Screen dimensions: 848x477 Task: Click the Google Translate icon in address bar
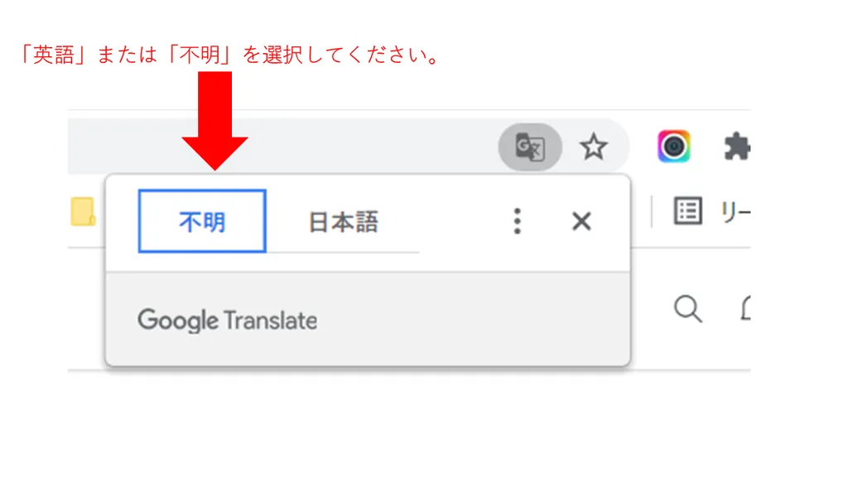529,147
